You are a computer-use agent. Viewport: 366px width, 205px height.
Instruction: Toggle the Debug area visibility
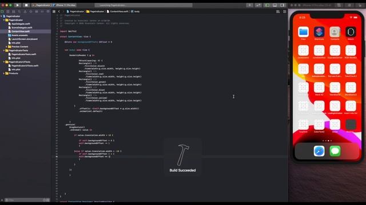coord(274,5)
